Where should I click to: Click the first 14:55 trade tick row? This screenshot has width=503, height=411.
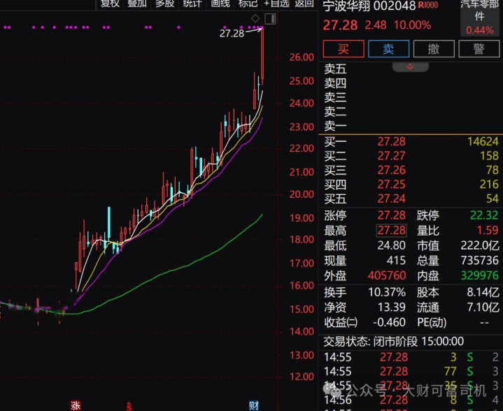coord(411,357)
